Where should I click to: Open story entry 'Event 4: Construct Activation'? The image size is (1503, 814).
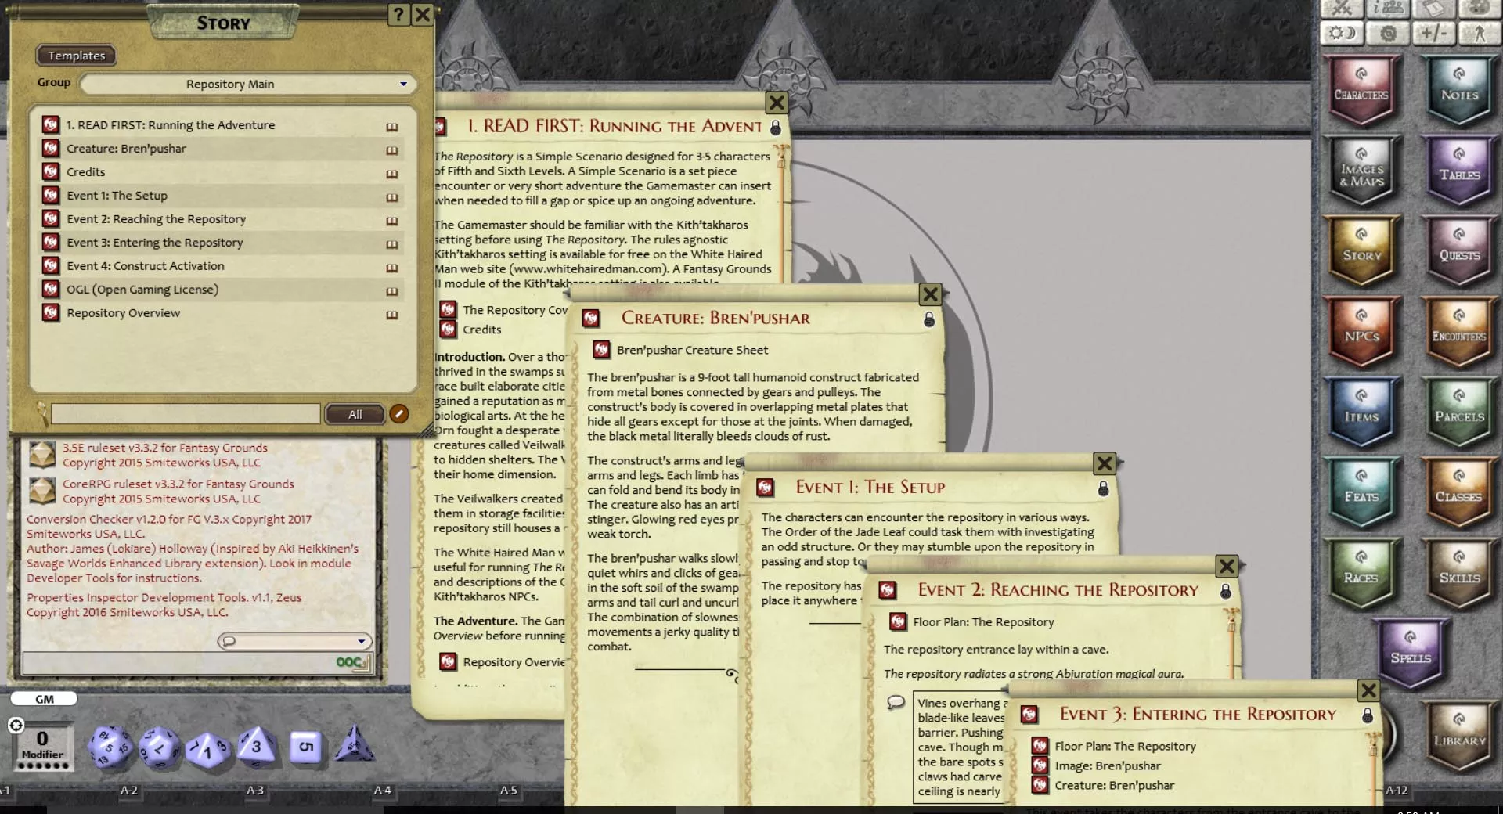(146, 266)
